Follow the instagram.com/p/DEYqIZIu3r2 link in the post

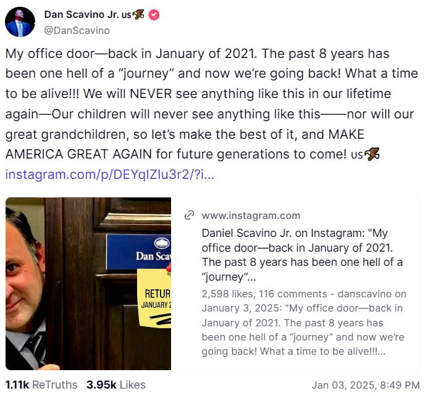[110, 175]
